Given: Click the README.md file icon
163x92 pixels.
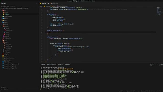Looking at the screenshot, I should (x=3, y=62).
